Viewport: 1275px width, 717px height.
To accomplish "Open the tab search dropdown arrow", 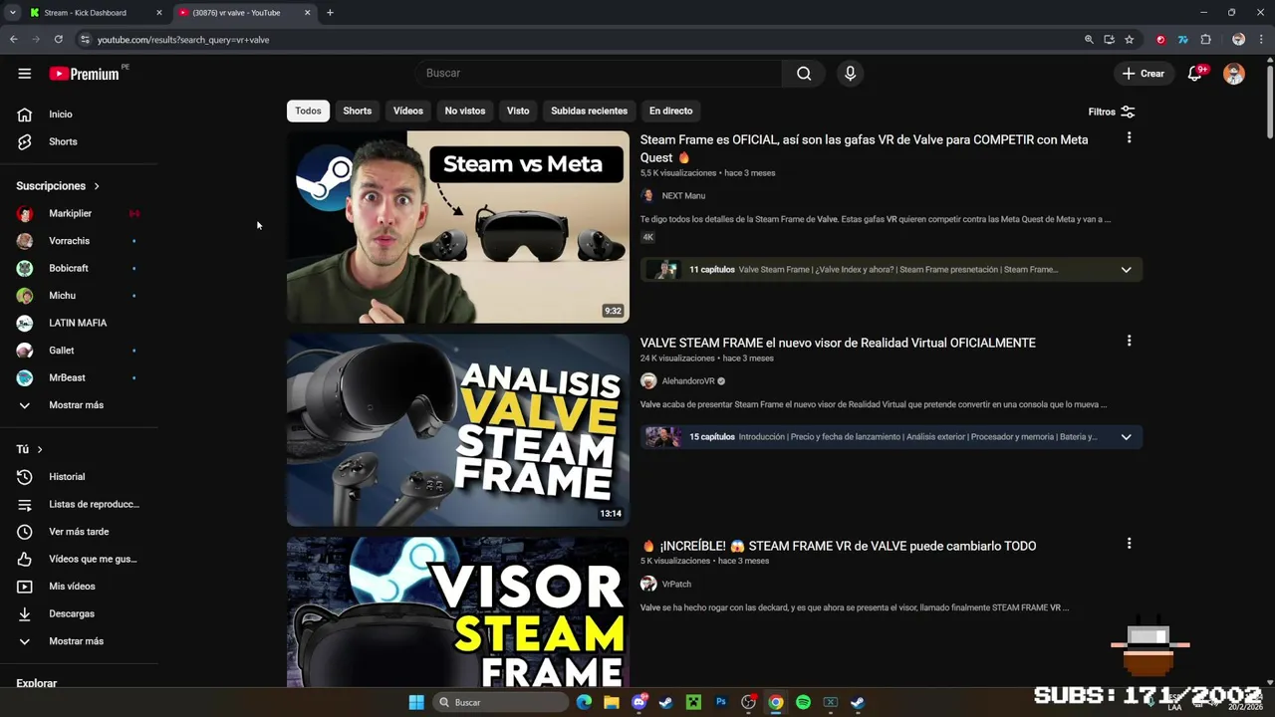I will [x=12, y=13].
